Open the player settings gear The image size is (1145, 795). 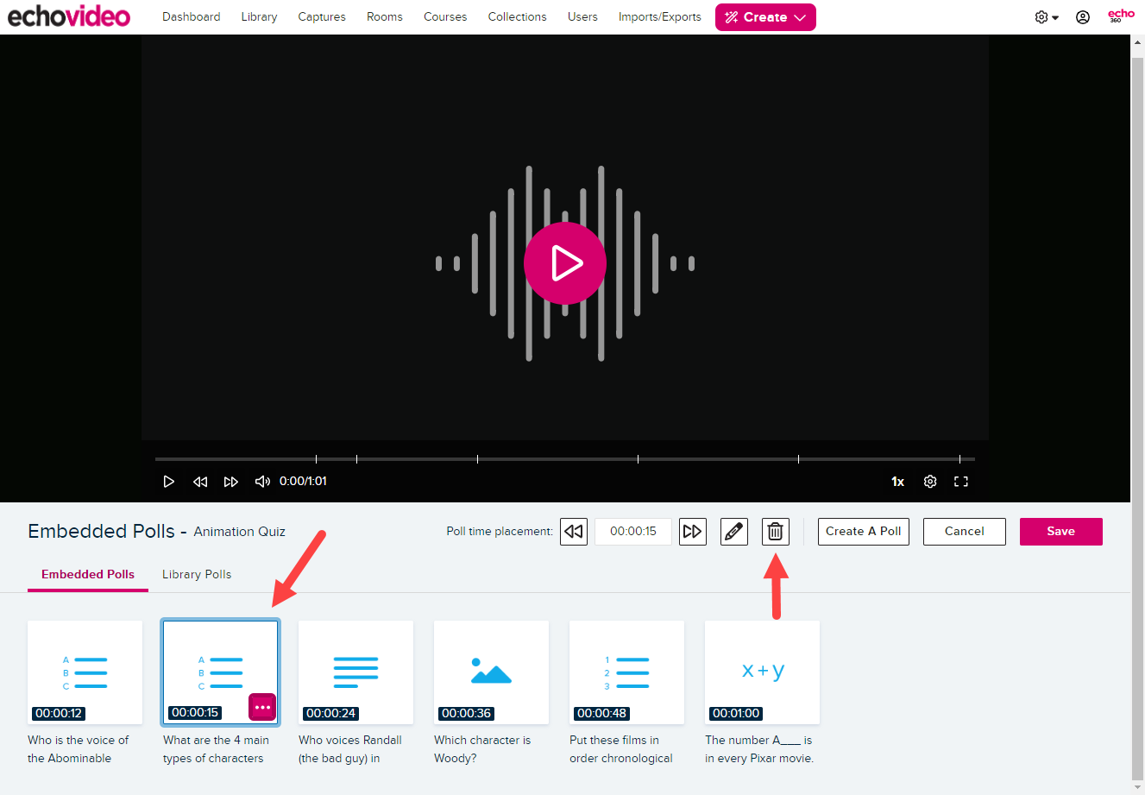pos(930,482)
